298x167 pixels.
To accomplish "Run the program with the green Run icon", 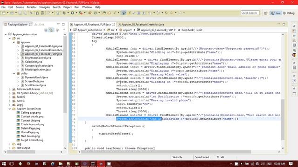I will click(x=73, y=13).
